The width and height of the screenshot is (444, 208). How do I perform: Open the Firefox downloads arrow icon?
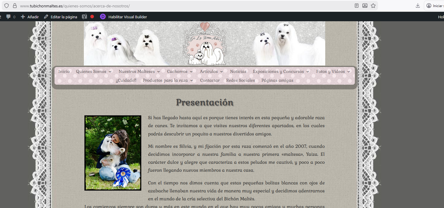[x=418, y=6]
